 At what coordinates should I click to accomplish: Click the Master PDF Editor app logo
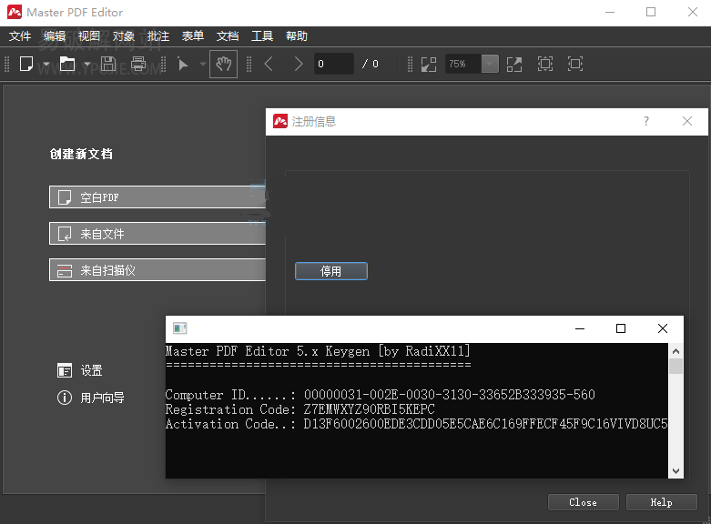(15, 12)
